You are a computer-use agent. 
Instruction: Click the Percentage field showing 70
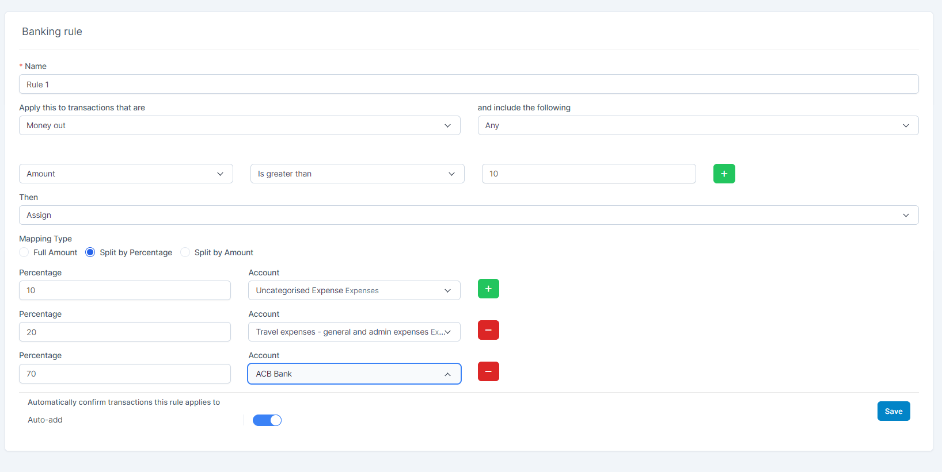(124, 374)
